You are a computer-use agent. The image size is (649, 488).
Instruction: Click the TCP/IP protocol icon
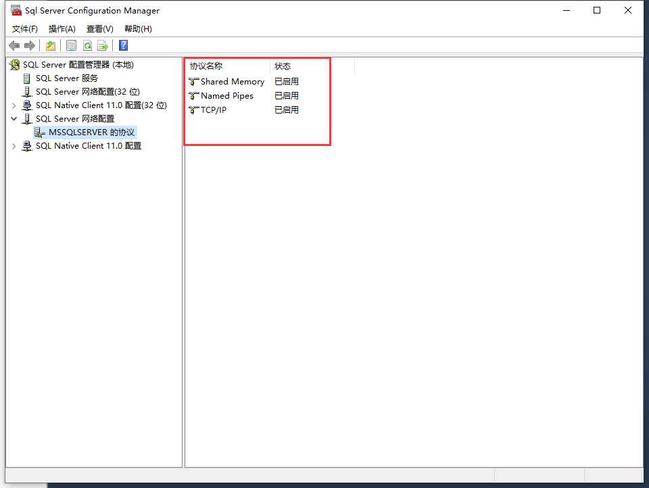[x=194, y=110]
